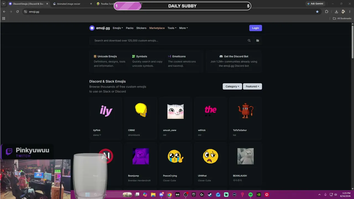Open the PeaceCrying emoji thumbnail
Image resolution: width=354 pixels, height=199 pixels.
[x=175, y=156]
